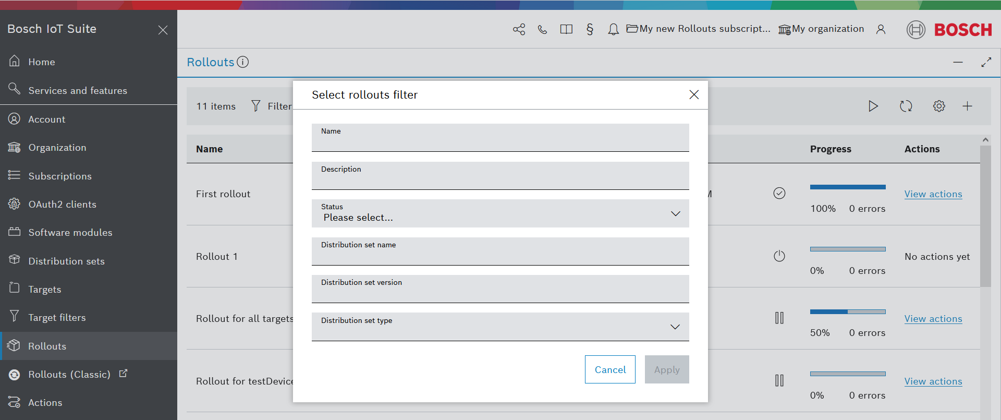This screenshot has height=420, width=1001.
Task: Click the Name input field
Action: [x=500, y=141]
